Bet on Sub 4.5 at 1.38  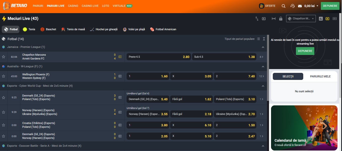coord(224,57)
